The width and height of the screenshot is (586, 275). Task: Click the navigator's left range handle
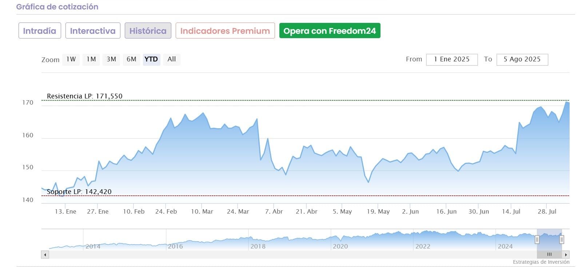click(x=537, y=240)
